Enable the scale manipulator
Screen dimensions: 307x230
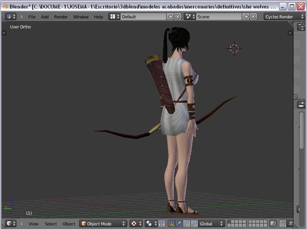coord(194,223)
